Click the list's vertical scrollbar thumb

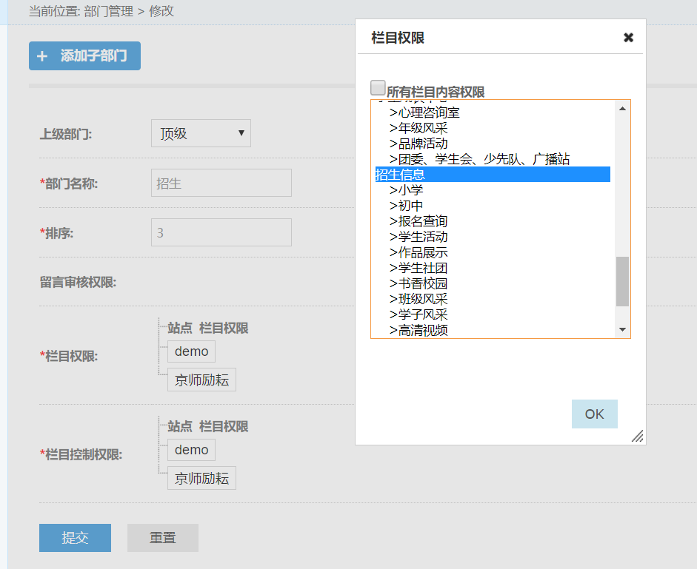622,281
